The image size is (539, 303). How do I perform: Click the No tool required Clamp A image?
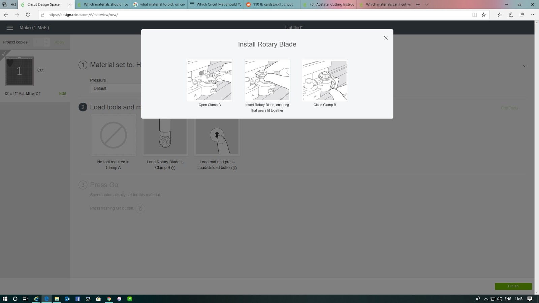pos(113,135)
